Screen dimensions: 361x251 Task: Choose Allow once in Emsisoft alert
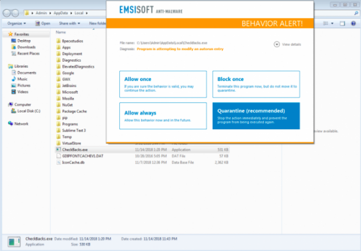(x=163, y=84)
